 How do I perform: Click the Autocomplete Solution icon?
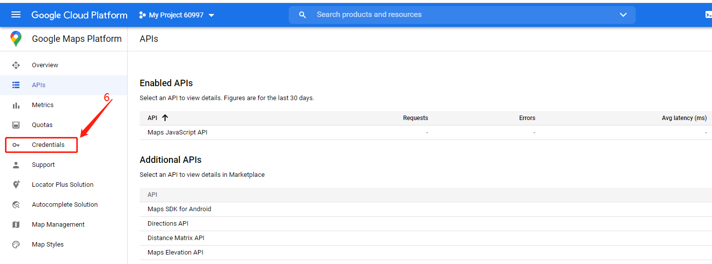(x=16, y=205)
